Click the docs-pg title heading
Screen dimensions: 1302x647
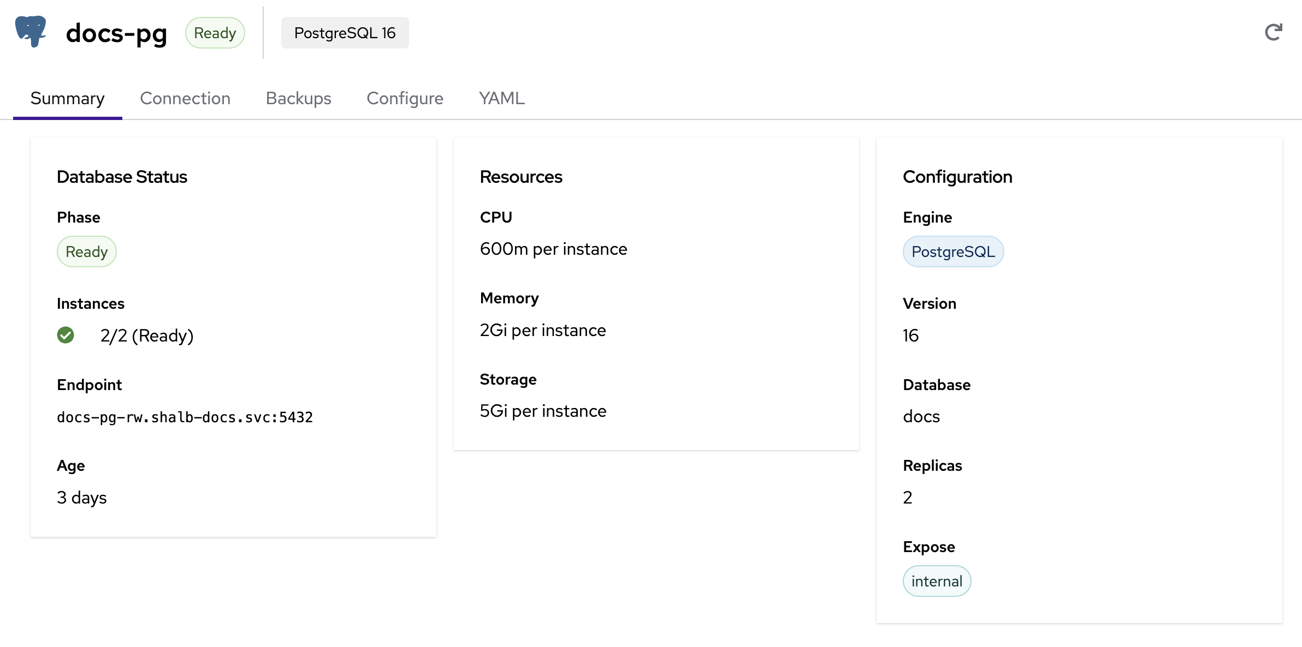pos(116,33)
